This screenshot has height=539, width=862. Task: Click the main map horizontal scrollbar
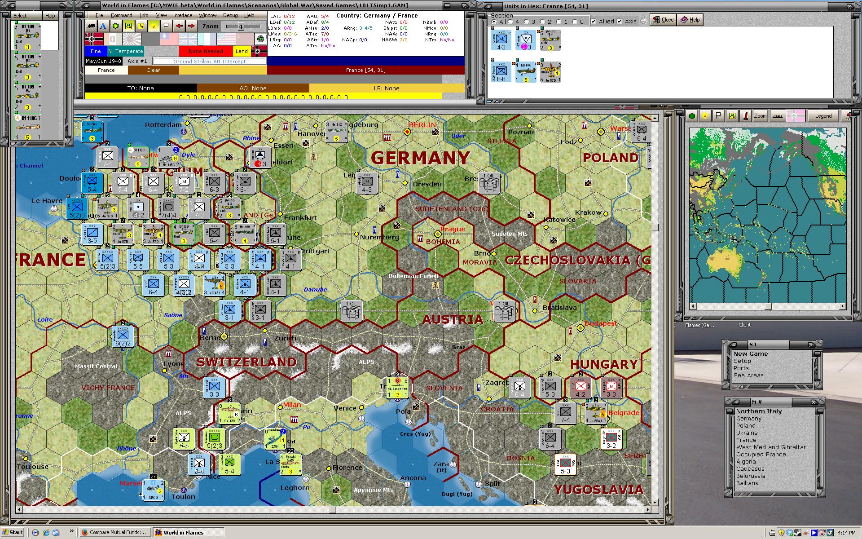click(x=333, y=510)
